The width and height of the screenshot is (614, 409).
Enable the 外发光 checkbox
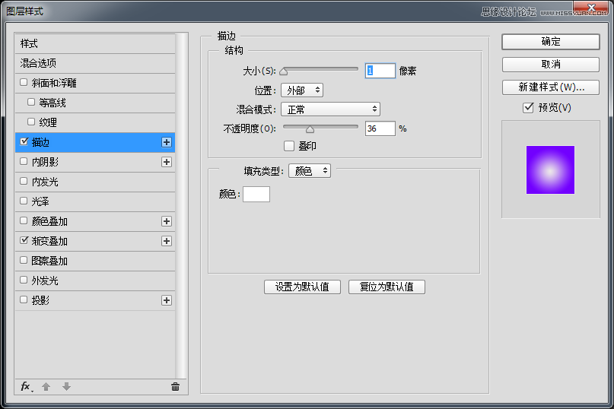tap(24, 280)
